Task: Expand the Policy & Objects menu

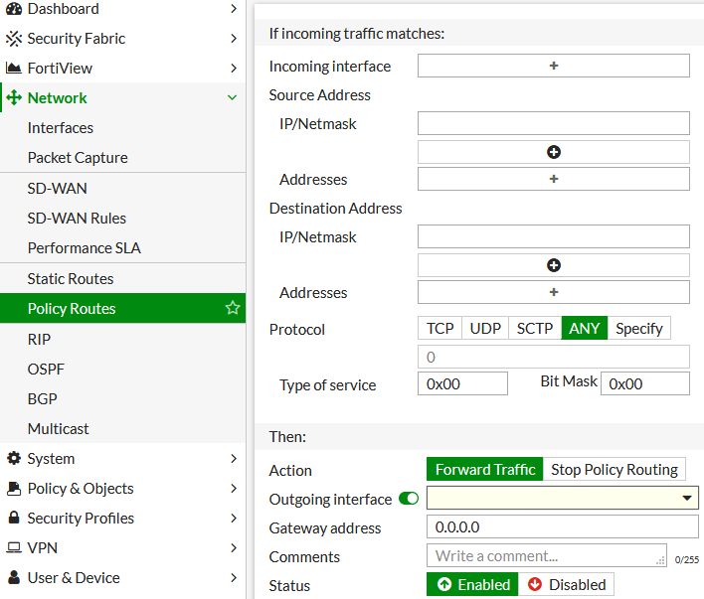Action: pyautogui.click(x=233, y=489)
